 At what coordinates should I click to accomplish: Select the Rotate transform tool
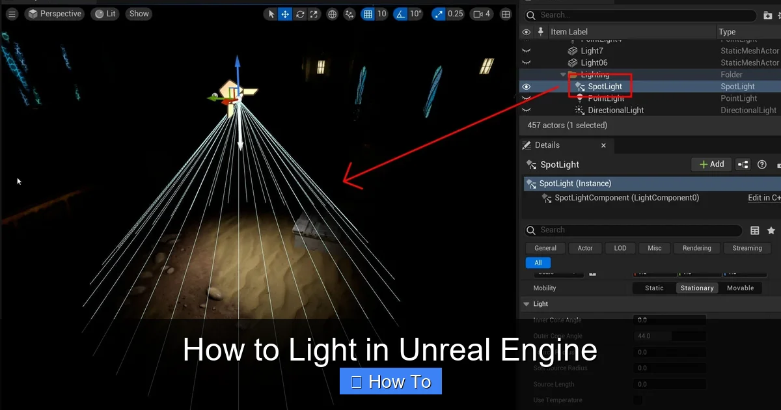click(299, 14)
